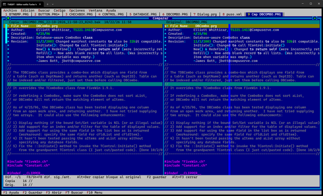Viewport: 323px width, 196px height.
Task: Click the Comparar window close box icon
Action: pyautogui.click(x=8, y=18)
